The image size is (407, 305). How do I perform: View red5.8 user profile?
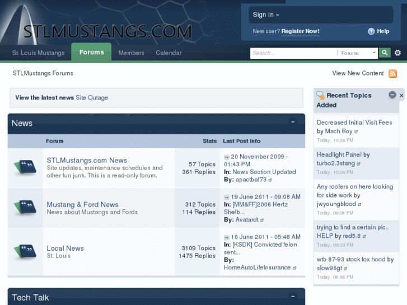point(352,236)
